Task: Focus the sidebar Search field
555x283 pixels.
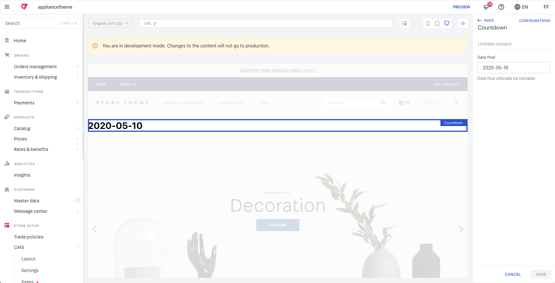Action: pyautogui.click(x=42, y=23)
